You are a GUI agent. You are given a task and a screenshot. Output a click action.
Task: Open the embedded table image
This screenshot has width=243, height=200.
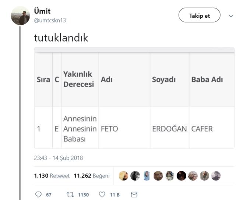pos(134,97)
